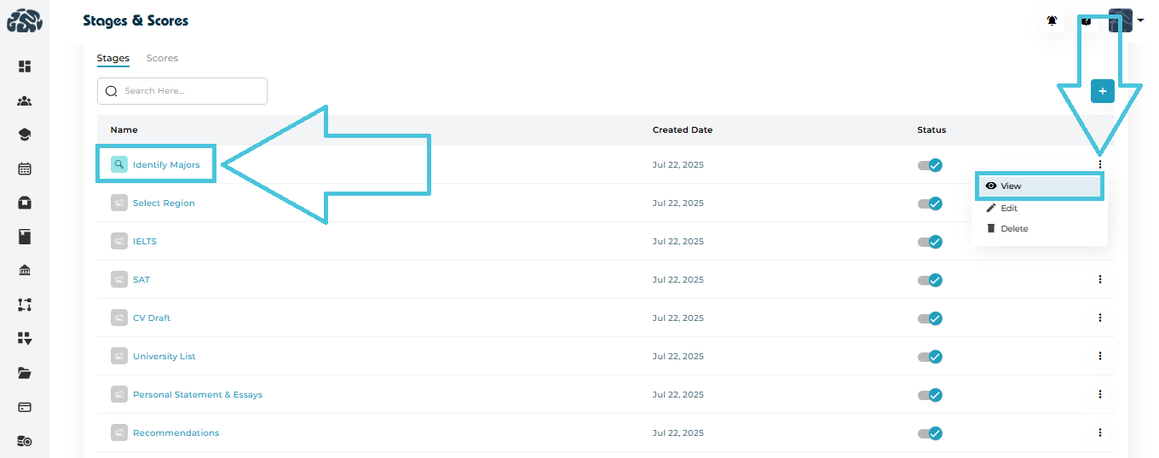Open the calendar icon in sidebar
Screen dimensions: 1159x458
[x=25, y=169]
